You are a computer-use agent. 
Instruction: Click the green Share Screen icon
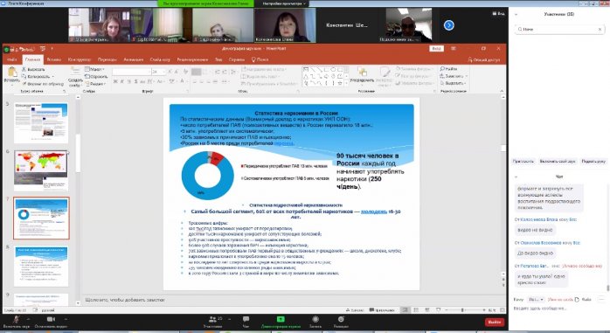(x=281, y=319)
